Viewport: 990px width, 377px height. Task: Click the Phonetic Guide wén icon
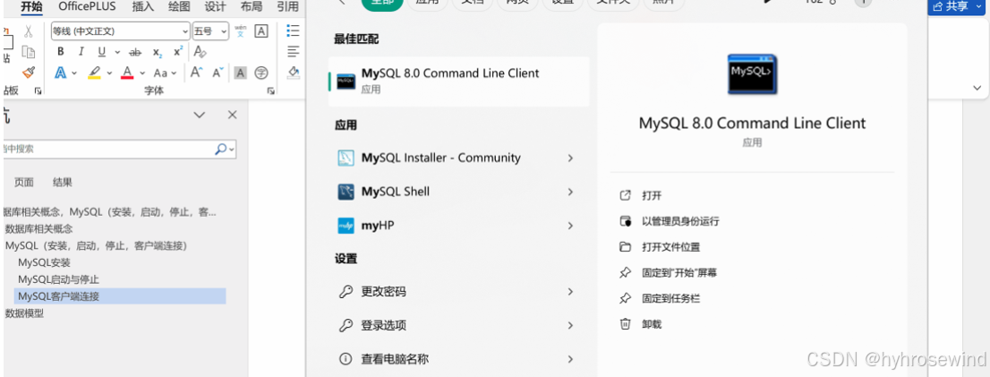(x=240, y=31)
